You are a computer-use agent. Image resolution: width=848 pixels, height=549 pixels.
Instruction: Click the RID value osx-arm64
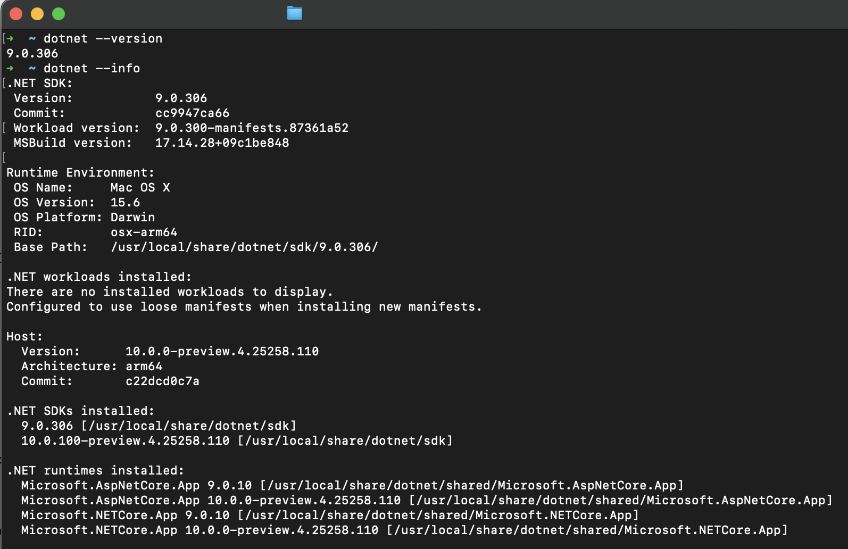[144, 232]
